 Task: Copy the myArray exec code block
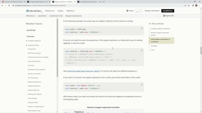(x=142, y=50)
